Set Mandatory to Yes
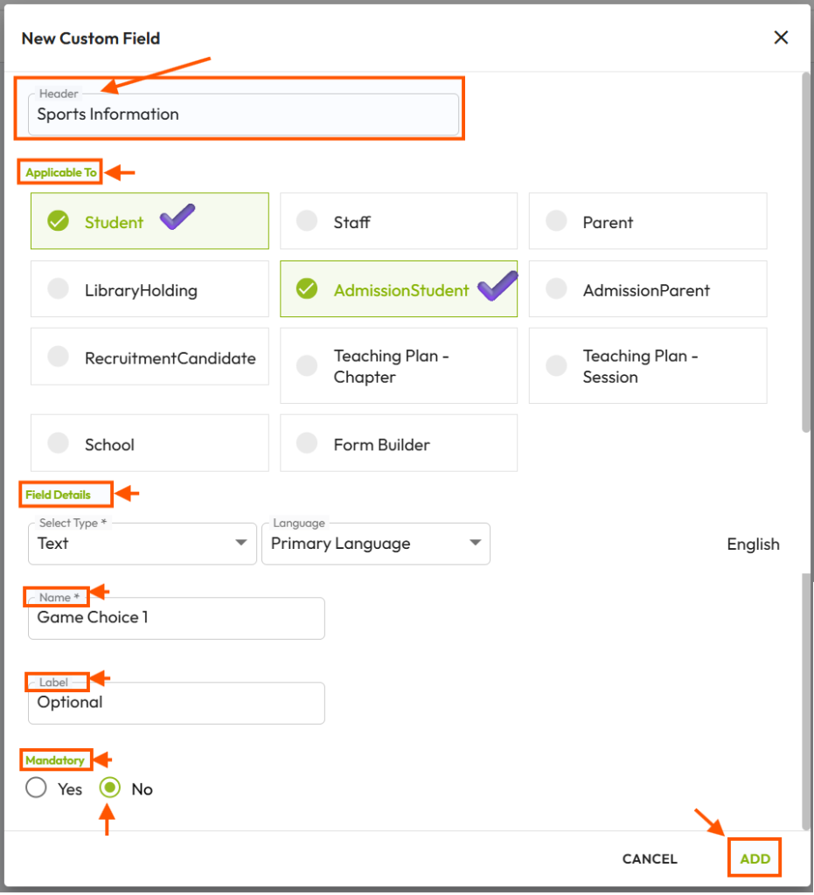 click(36, 788)
